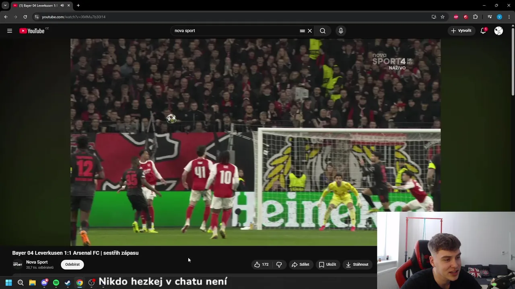
Task: Install app via address bar icon
Action: click(434, 17)
